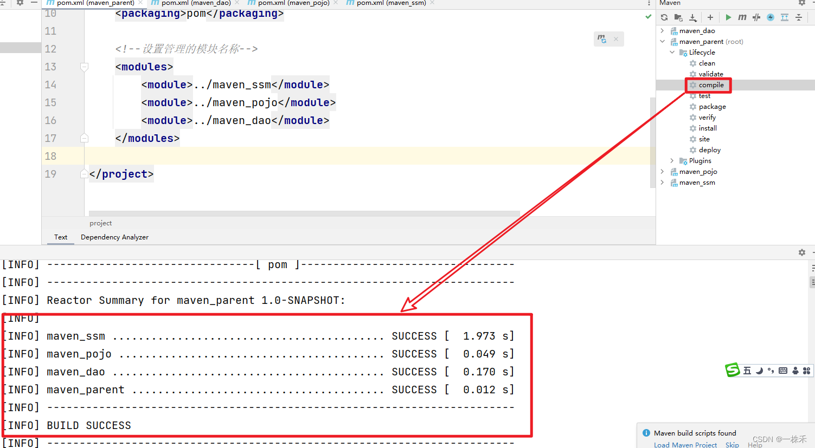Click maven_dao module icon
The width and height of the screenshot is (815, 448).
click(x=674, y=31)
